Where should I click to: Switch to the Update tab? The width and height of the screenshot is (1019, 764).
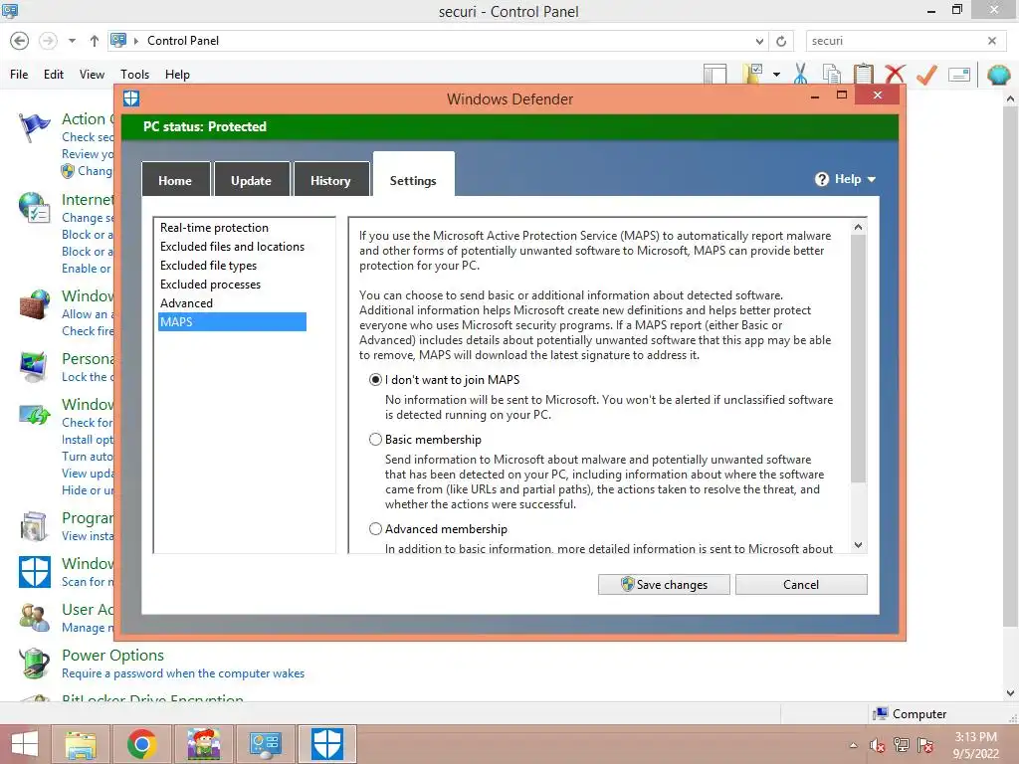click(x=252, y=180)
